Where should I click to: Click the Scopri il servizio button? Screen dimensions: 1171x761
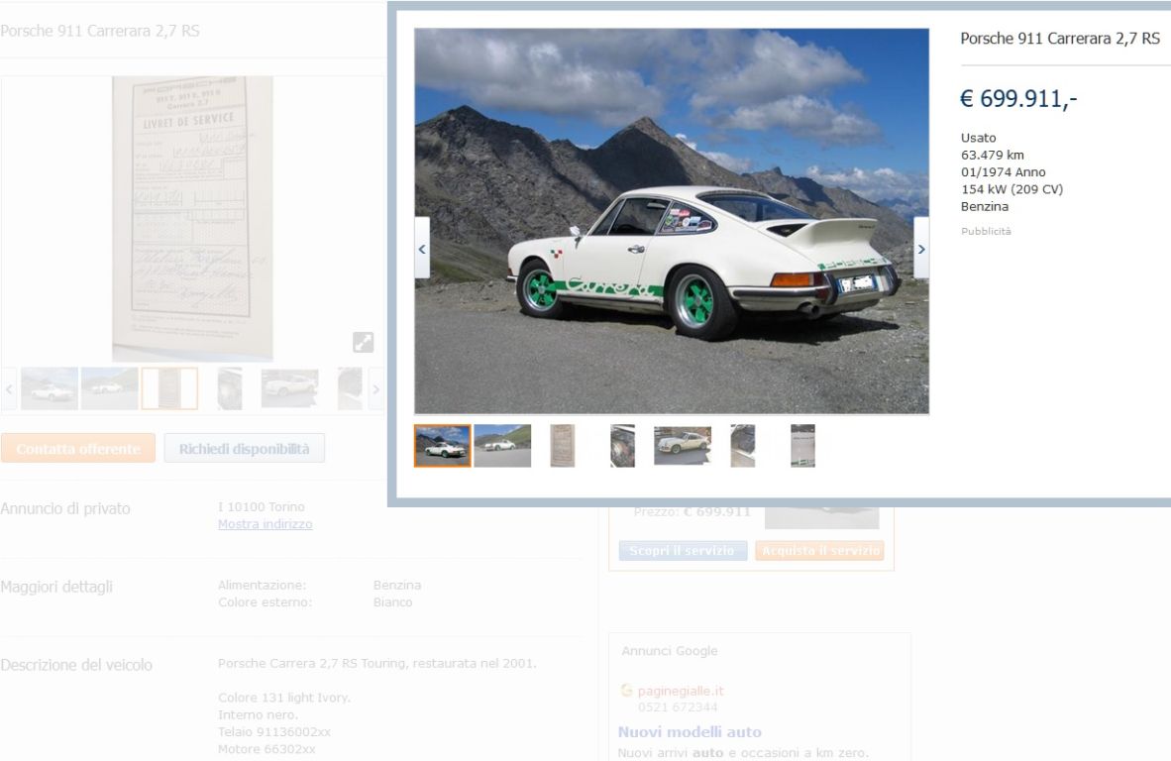(683, 550)
